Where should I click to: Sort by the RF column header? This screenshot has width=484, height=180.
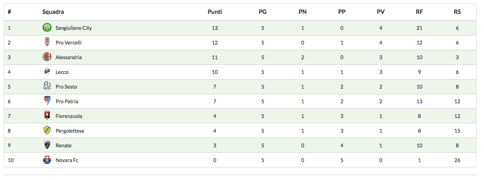pyautogui.click(x=419, y=12)
